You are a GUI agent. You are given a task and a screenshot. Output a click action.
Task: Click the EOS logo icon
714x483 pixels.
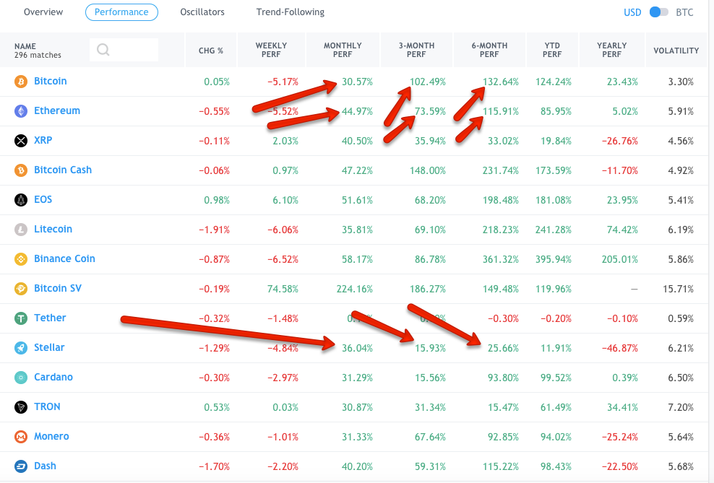tap(21, 200)
